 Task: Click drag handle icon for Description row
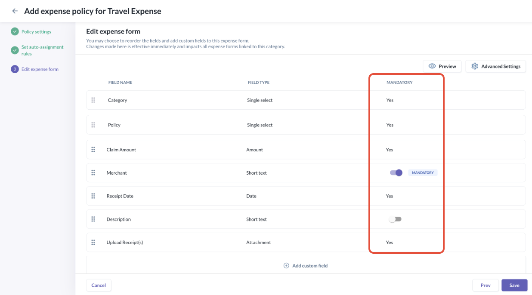[93, 219]
